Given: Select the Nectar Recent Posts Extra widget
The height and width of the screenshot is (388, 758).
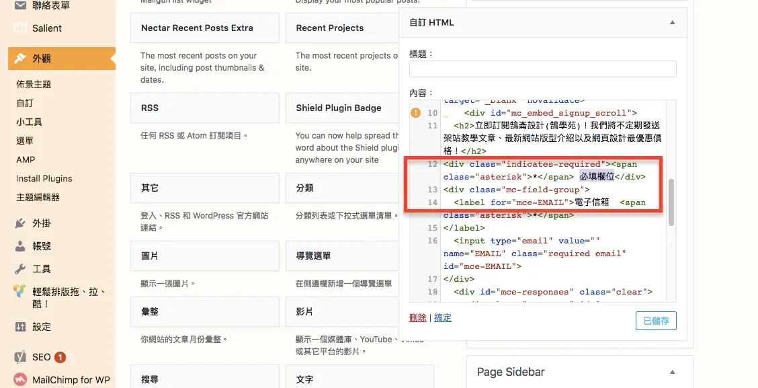Looking at the screenshot, I should [x=205, y=28].
